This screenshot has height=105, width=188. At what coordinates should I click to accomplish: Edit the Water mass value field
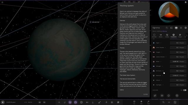(x=178, y=62)
